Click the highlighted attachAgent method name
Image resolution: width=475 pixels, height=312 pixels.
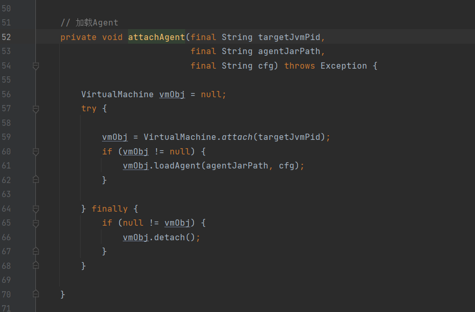156,37
